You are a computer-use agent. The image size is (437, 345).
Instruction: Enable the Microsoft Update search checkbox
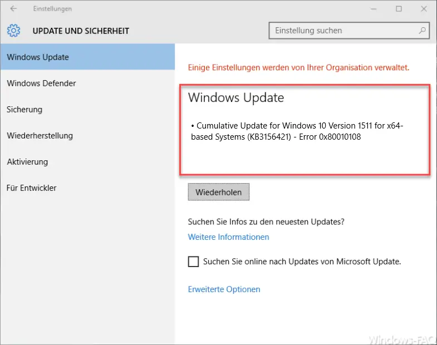(193, 262)
